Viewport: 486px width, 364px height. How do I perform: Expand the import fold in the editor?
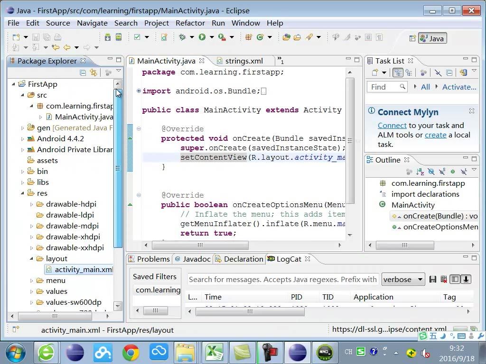(x=139, y=91)
